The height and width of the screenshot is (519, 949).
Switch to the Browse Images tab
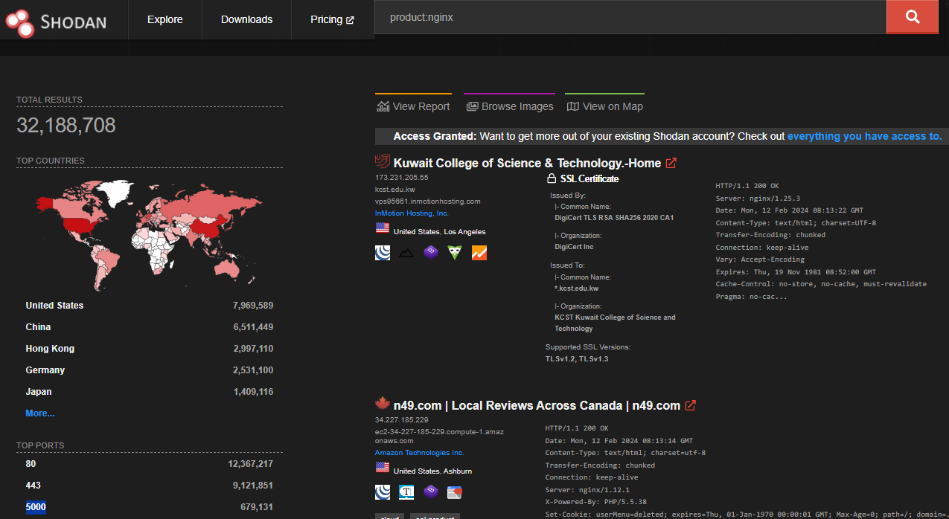coord(510,106)
